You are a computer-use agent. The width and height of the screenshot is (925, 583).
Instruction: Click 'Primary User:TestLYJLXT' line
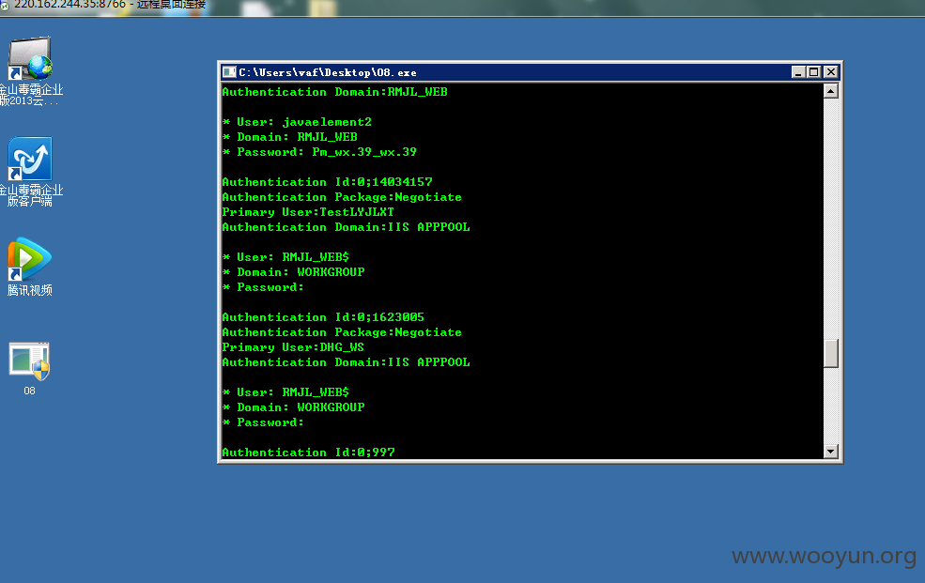[x=308, y=212]
